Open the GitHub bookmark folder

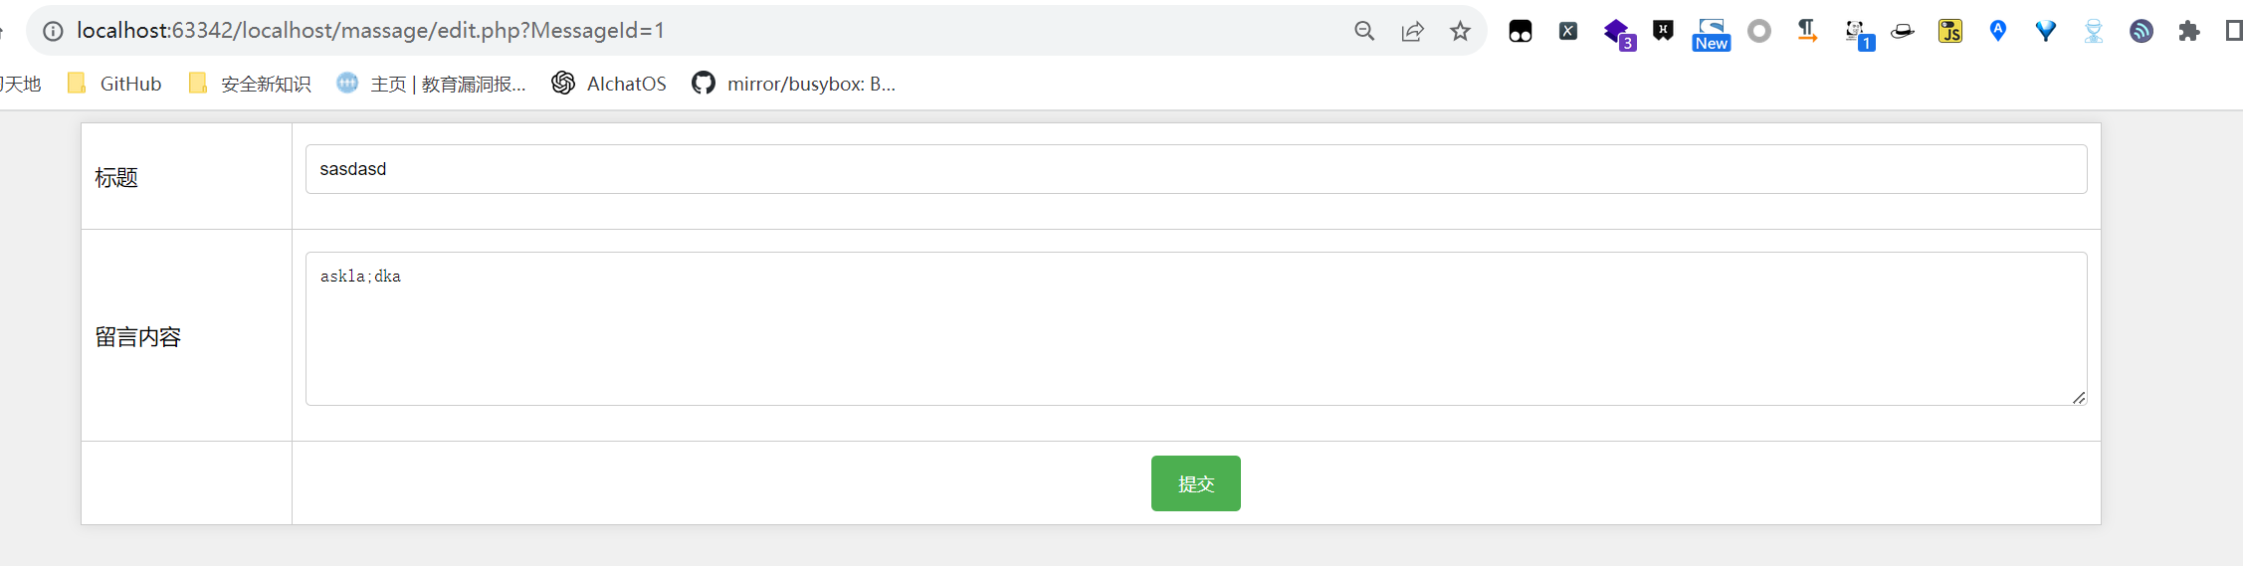coord(115,84)
